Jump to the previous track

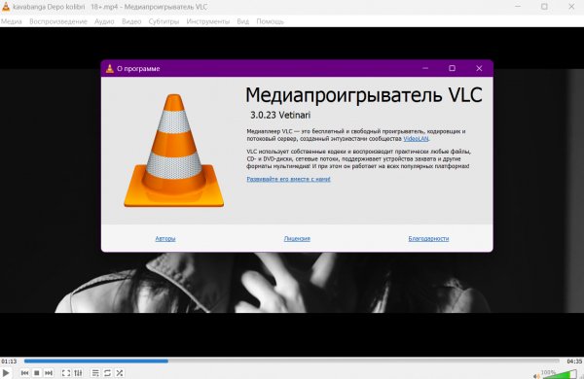click(x=24, y=372)
